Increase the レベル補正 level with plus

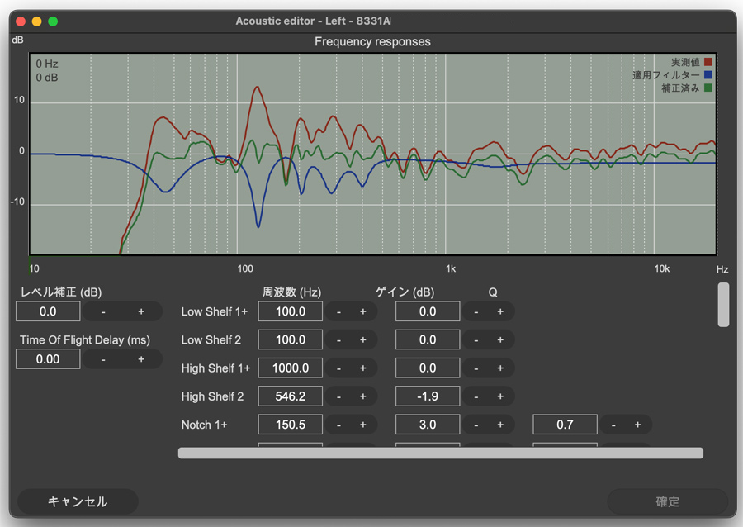pyautogui.click(x=141, y=312)
